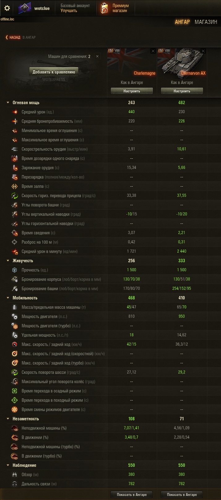The width and height of the screenshot is (221, 500).
Task: Remove Caernarvon AX from comparison
Action: [x=203, y=51]
